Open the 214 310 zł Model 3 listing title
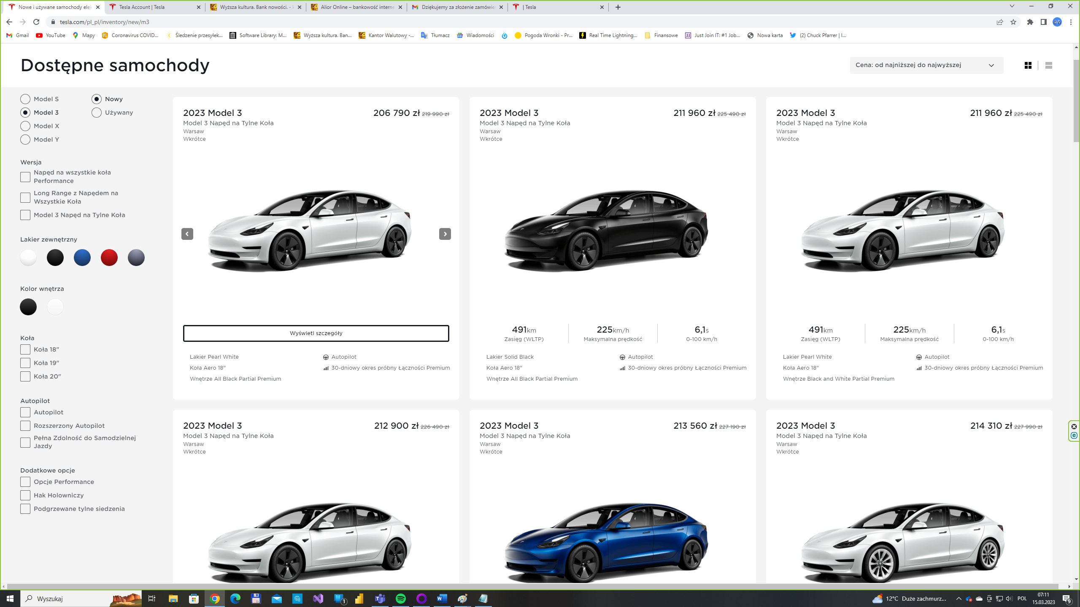 tap(805, 426)
